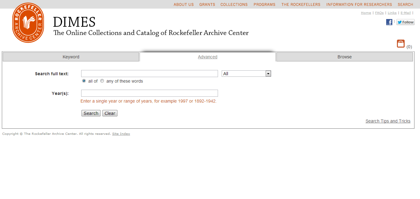Open Information for Researchers menu
This screenshot has height=199, width=420.
[x=359, y=5]
